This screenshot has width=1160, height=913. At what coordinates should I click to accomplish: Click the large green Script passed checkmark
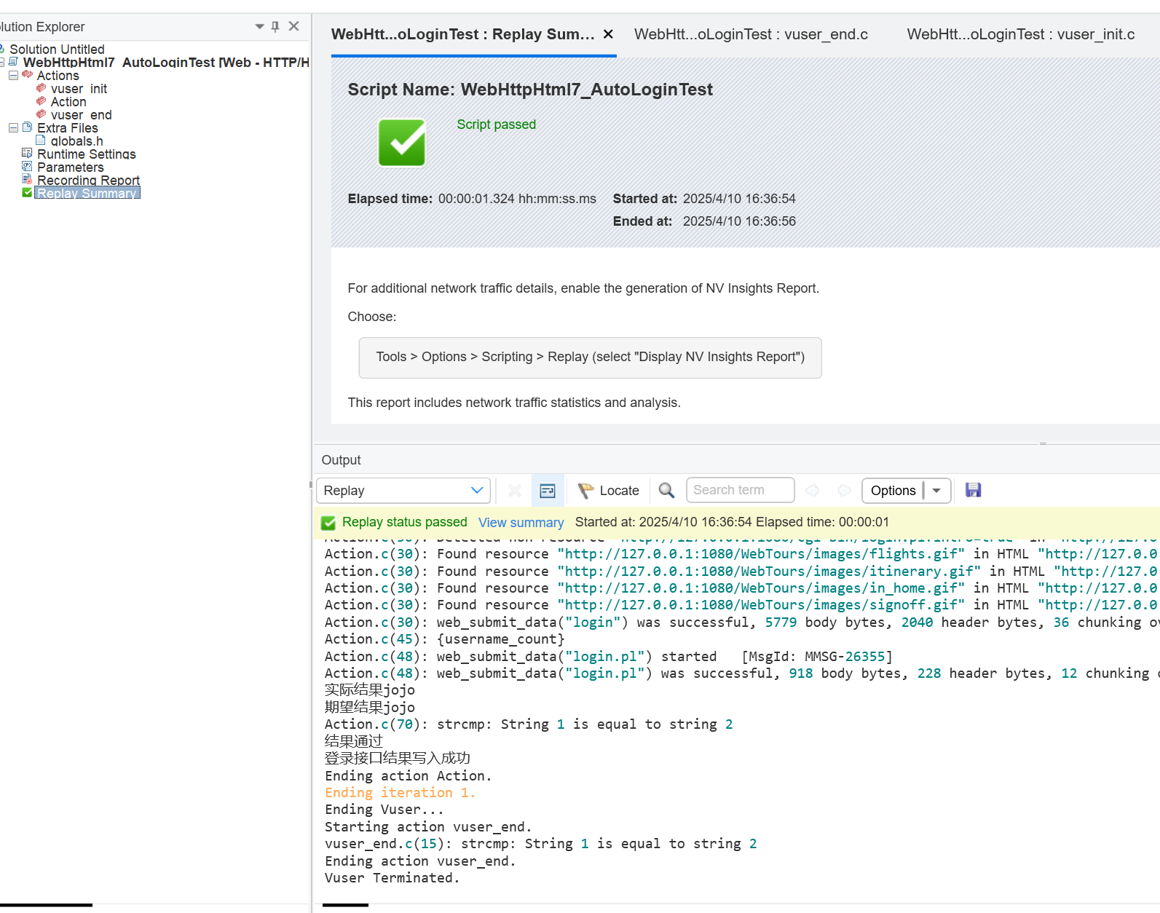[402, 143]
